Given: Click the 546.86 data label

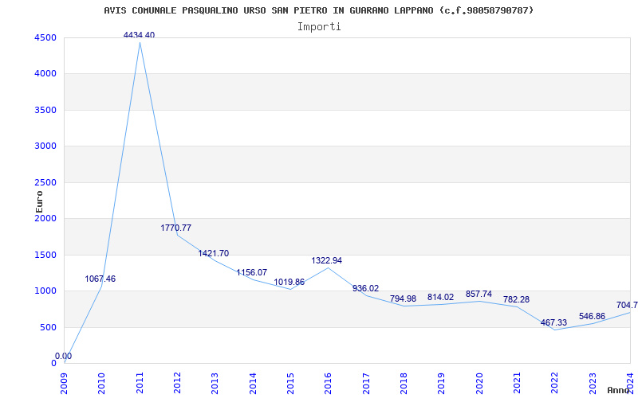Looking at the screenshot, I should point(592,316).
